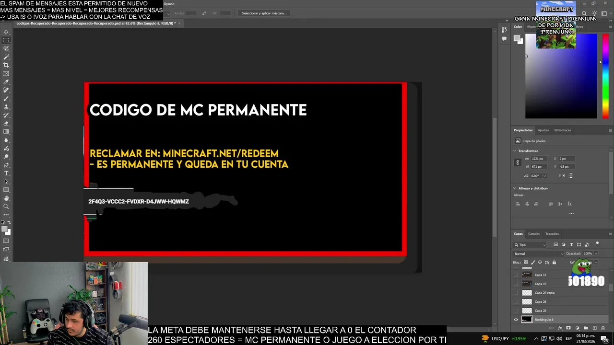The height and width of the screenshot is (345, 614).
Task: Select the Eraser tool
Action: click(x=6, y=124)
